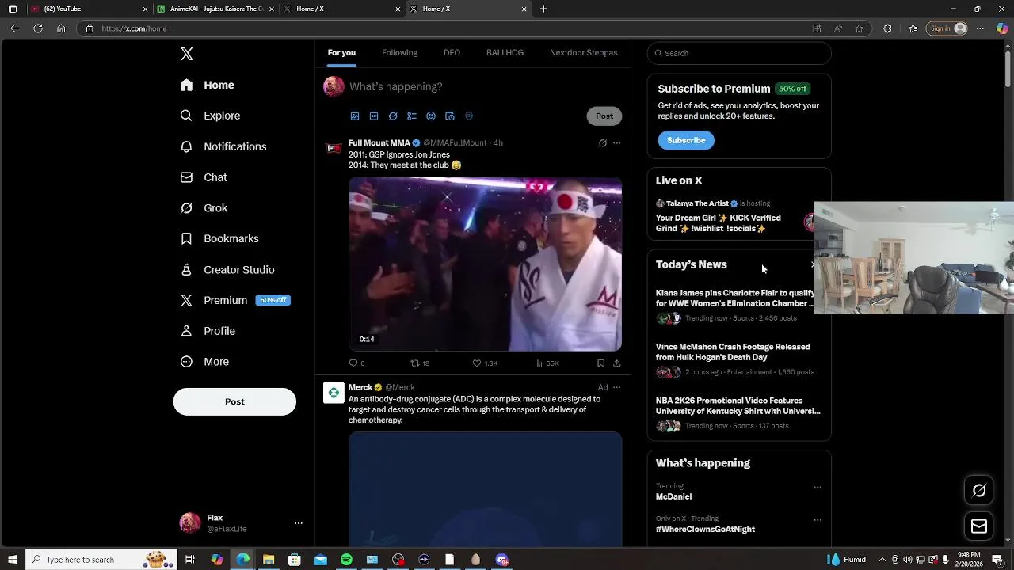Open Profile from the sidebar
Image resolution: width=1014 pixels, height=570 pixels.
[208, 331]
